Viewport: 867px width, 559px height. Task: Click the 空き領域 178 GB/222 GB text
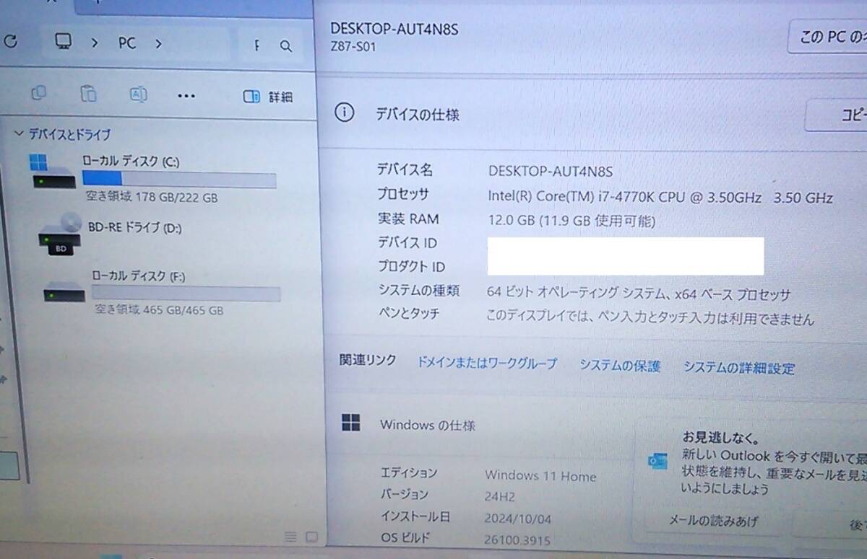[152, 197]
